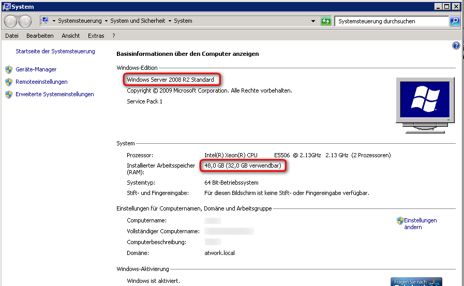
Task: Go to Startseite der Systemsteuerung
Action: click(x=55, y=51)
